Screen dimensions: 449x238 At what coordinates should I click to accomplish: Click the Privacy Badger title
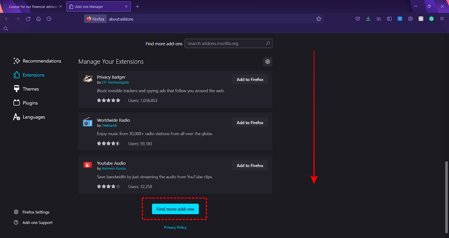[111, 77]
